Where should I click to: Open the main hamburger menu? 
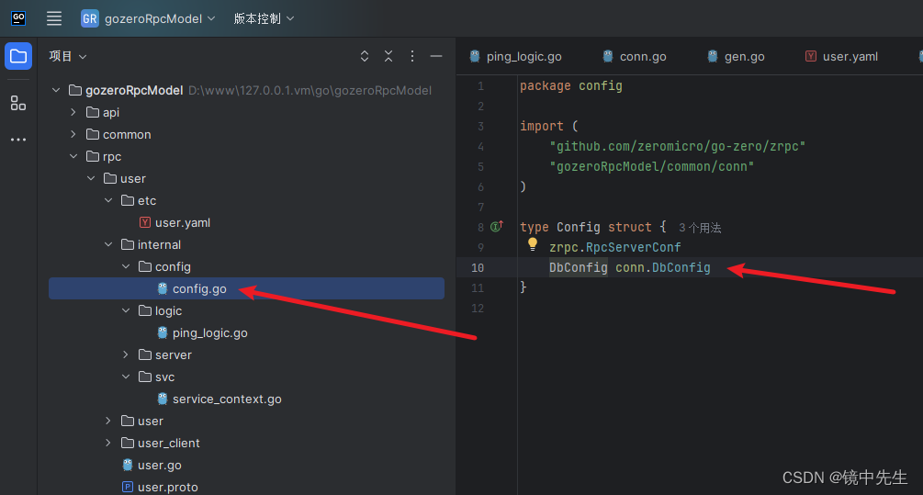[54, 19]
